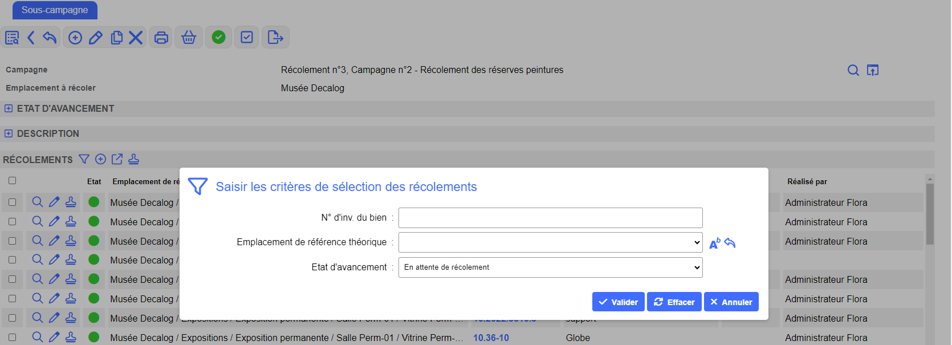952x345 pixels.
Task: Click the search magnifier icon next to Campagne
Action: point(853,70)
